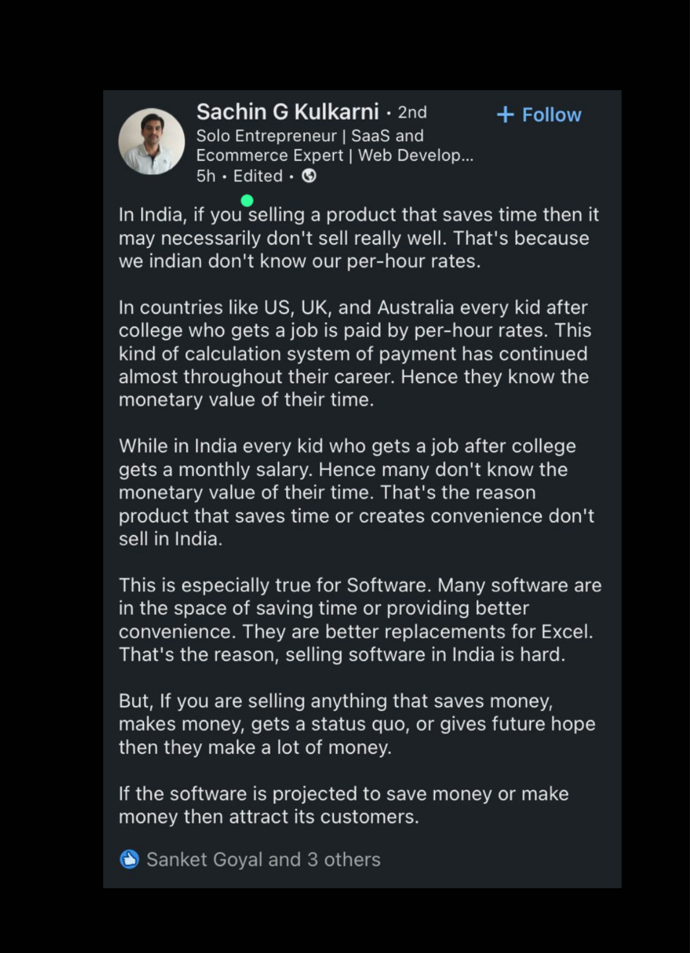Open Sanket Goyal's name in reactions
690x953 pixels.
click(x=204, y=859)
